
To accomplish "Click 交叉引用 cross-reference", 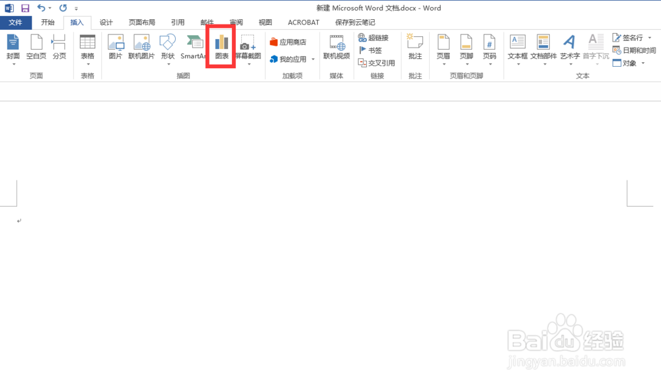I will tap(377, 63).
